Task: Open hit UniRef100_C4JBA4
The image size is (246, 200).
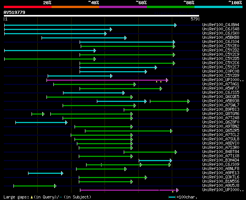Action: click(221, 25)
